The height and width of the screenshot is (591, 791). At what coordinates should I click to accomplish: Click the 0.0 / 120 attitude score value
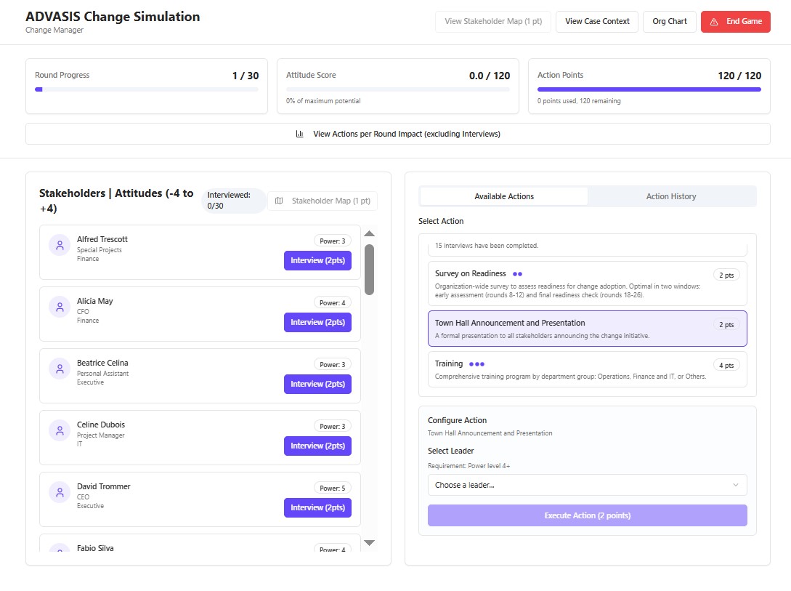pyautogui.click(x=490, y=76)
